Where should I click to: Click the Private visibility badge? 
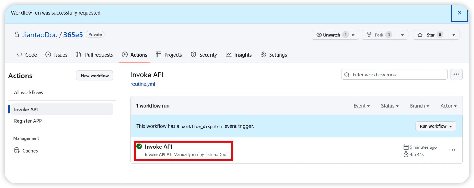click(95, 34)
